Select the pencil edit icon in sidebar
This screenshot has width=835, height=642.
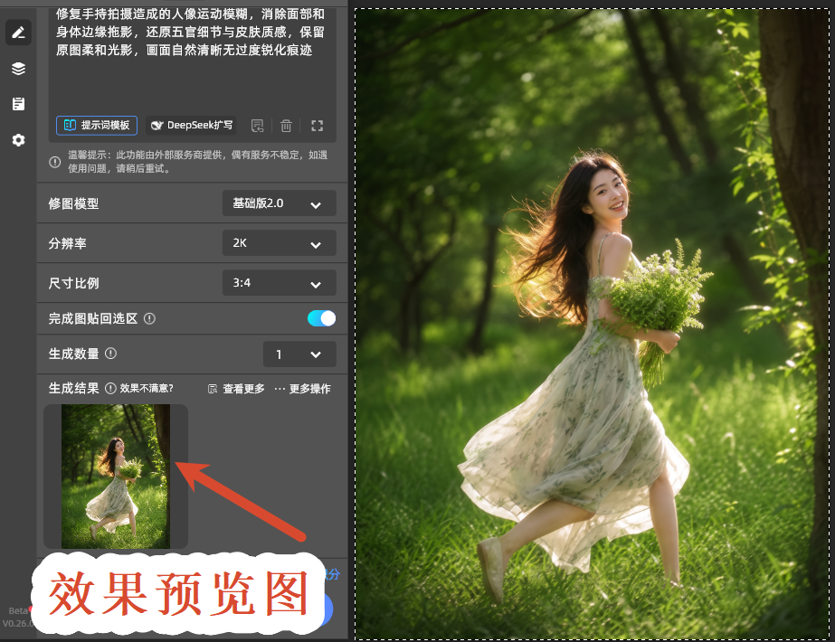click(18, 33)
